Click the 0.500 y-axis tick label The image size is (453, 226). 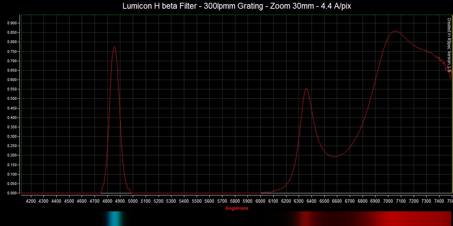pyautogui.click(x=12, y=99)
